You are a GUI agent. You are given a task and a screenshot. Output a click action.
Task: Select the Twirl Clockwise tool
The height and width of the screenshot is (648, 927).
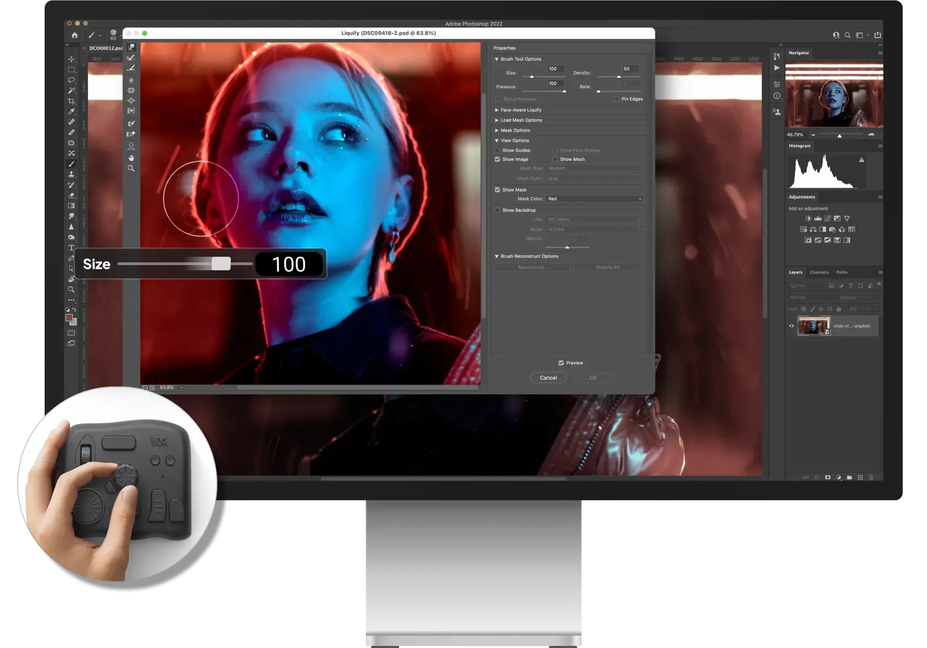tap(131, 80)
